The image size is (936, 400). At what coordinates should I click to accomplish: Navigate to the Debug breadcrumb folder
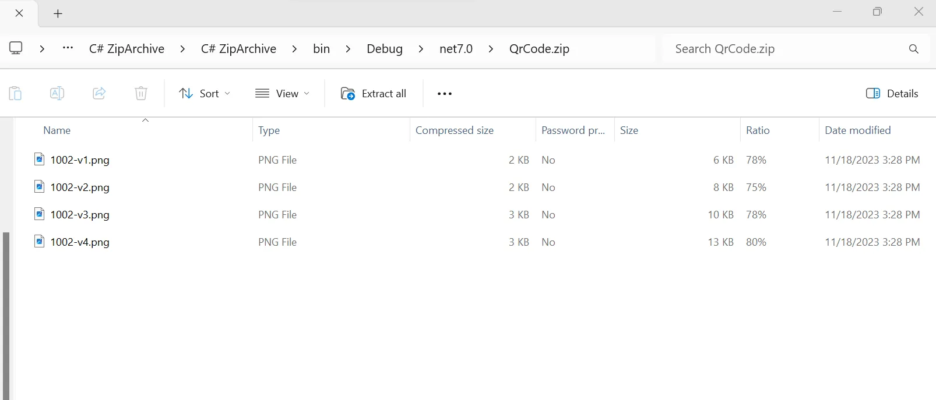pyautogui.click(x=384, y=49)
